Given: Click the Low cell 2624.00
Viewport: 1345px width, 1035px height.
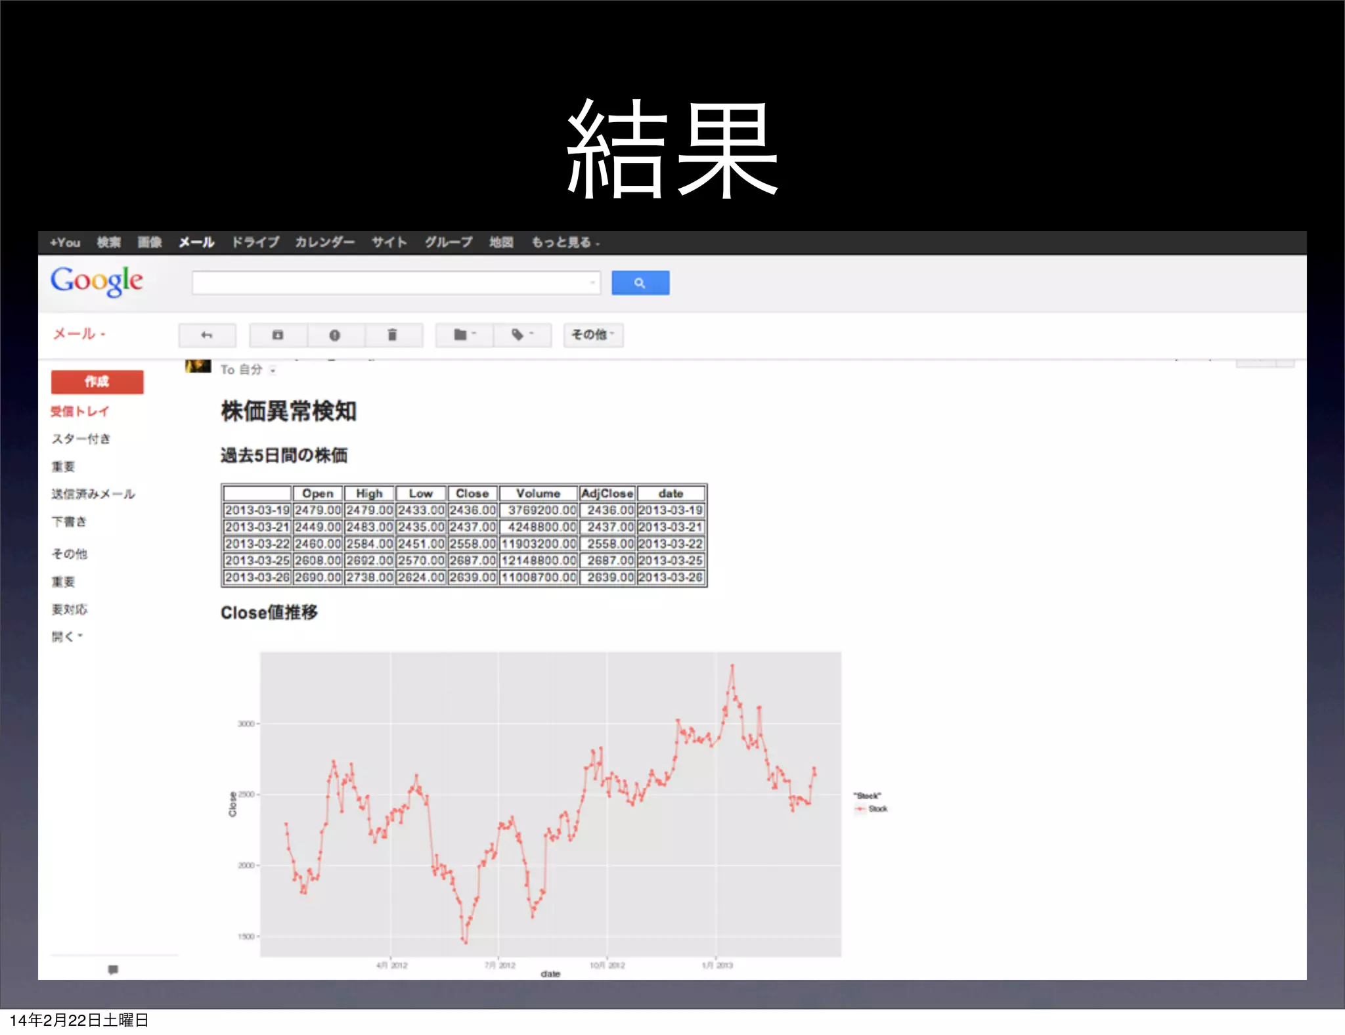Looking at the screenshot, I should (x=421, y=577).
